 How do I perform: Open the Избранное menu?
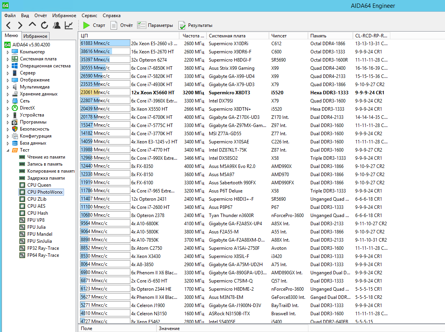pyautogui.click(x=64, y=16)
